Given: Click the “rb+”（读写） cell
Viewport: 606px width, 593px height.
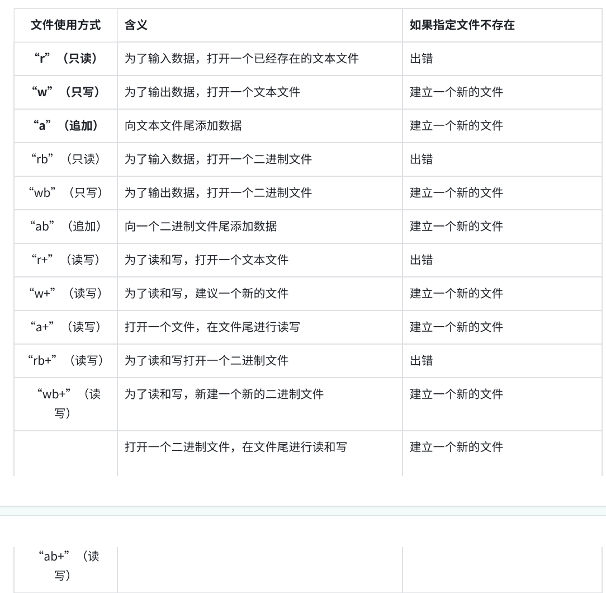Looking at the screenshot, I should click(66, 360).
